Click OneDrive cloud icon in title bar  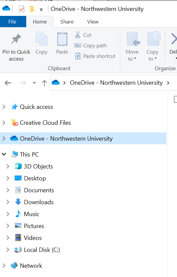pos(6,8)
